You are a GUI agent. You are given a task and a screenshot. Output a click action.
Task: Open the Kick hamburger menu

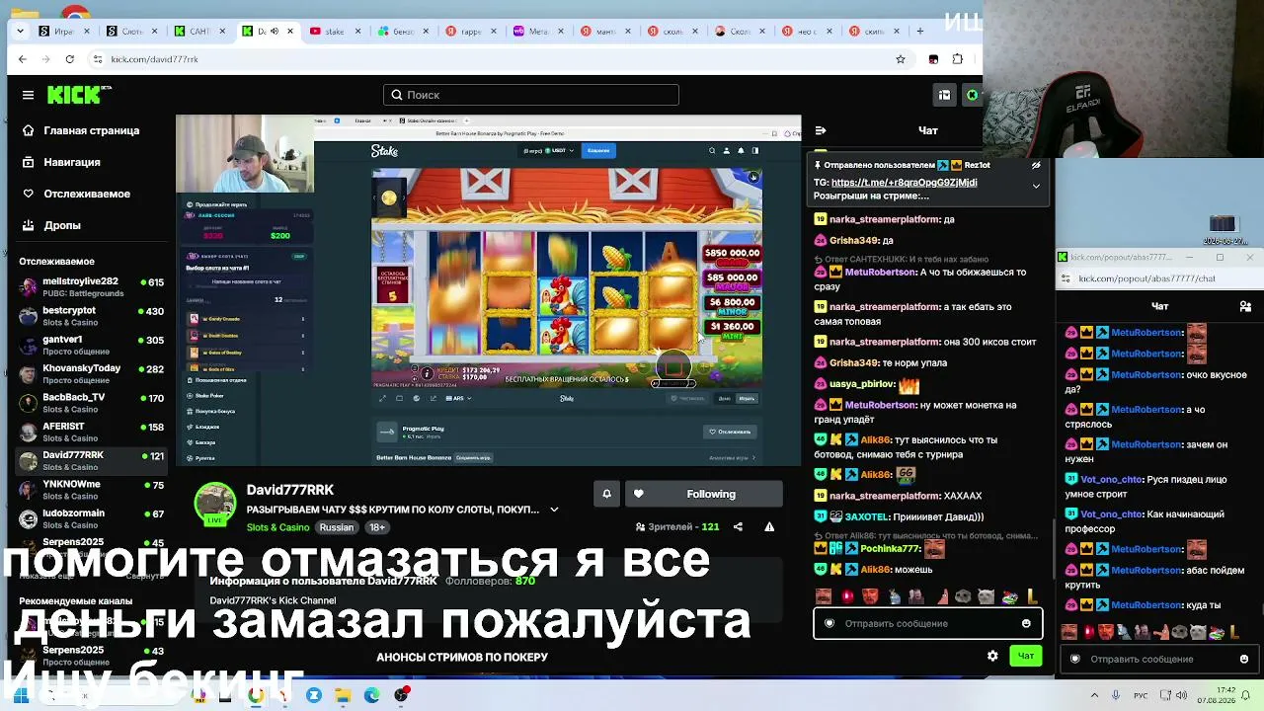[x=28, y=95]
